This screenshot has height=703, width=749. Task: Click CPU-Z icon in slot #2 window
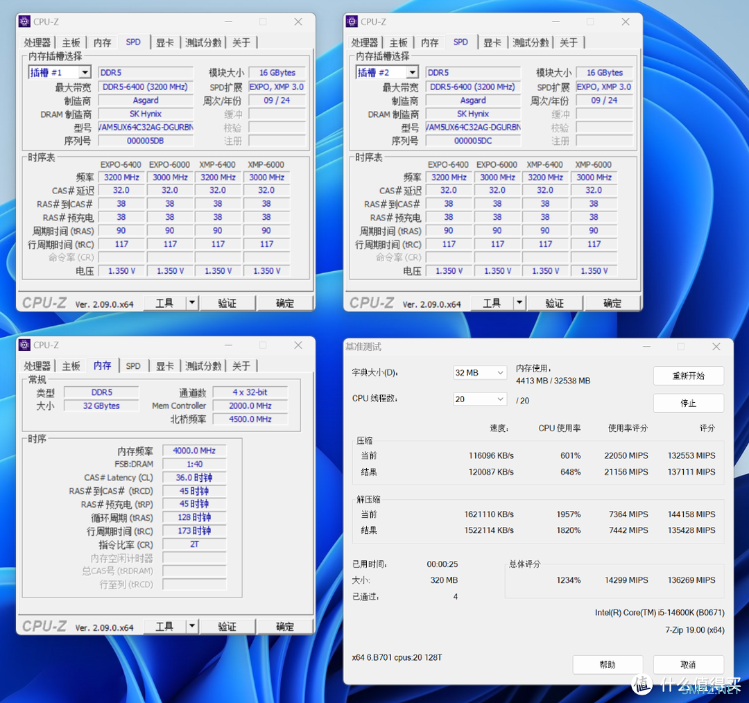point(352,21)
